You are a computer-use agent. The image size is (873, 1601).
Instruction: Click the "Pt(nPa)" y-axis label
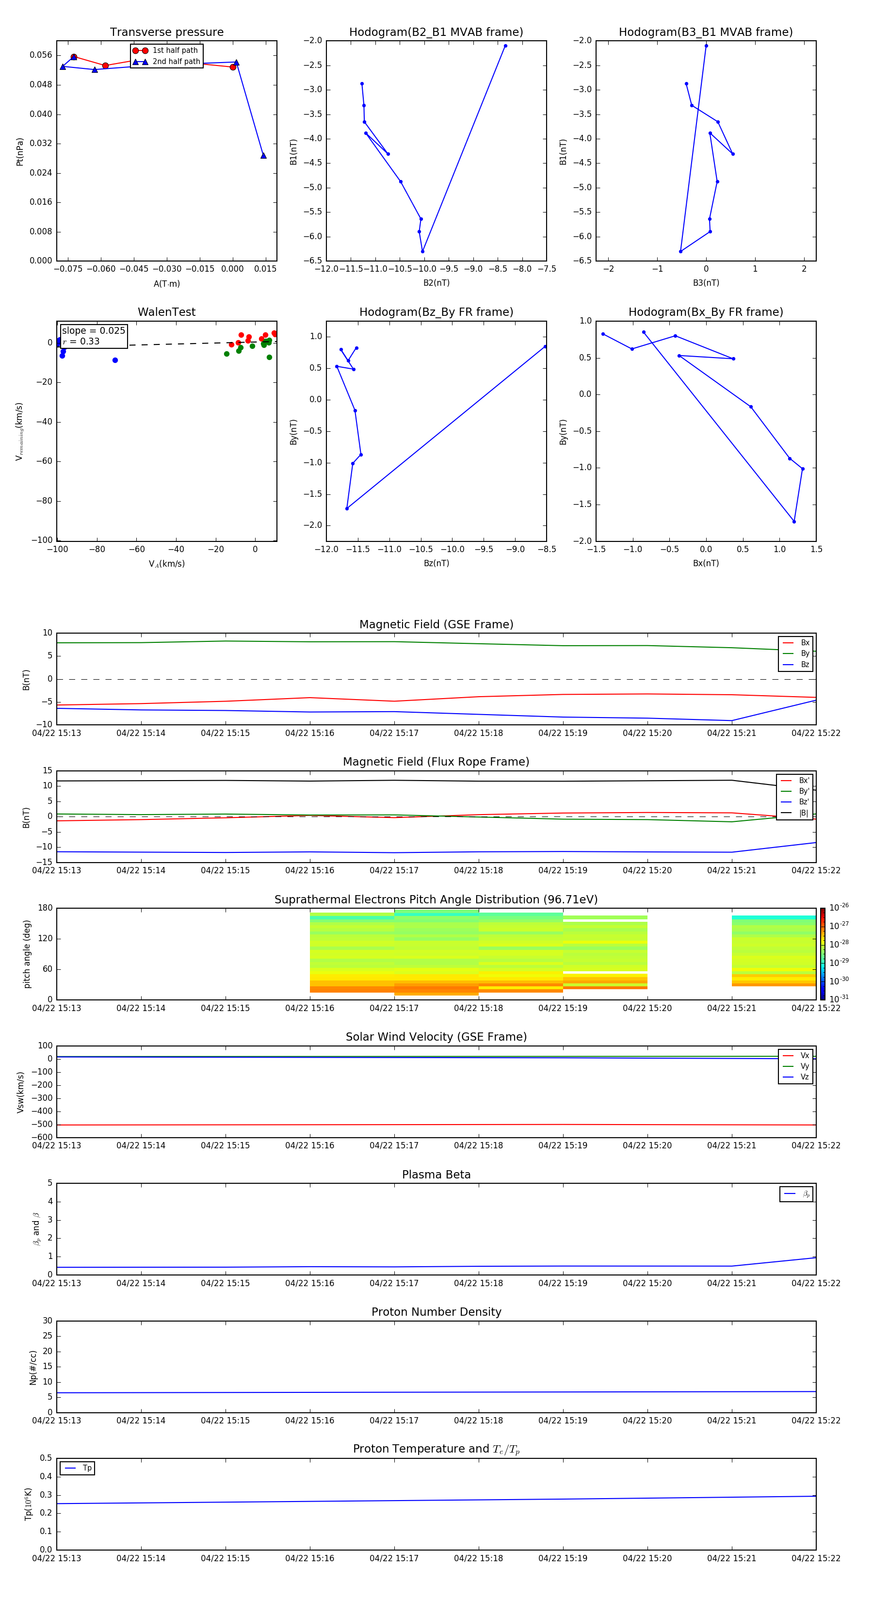pos(20,152)
